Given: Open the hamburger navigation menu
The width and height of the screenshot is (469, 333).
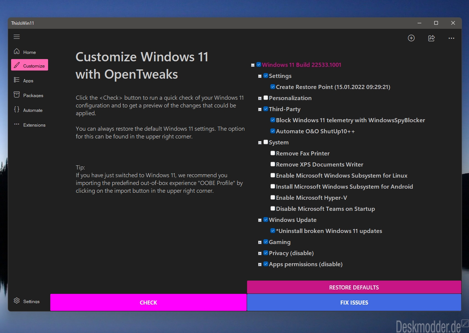Looking at the screenshot, I should coord(17,37).
